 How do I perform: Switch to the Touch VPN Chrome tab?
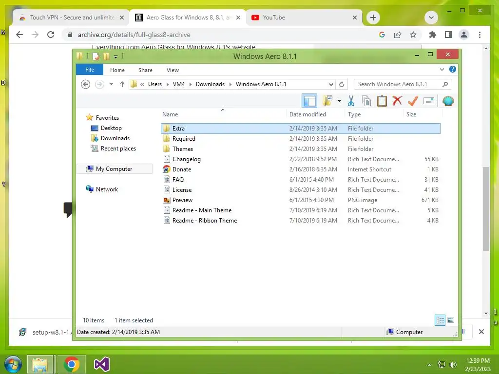click(71, 18)
